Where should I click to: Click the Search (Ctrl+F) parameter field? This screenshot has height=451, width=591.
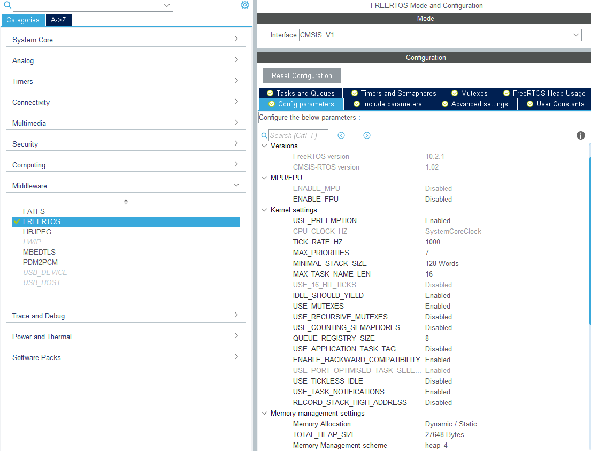click(x=298, y=135)
